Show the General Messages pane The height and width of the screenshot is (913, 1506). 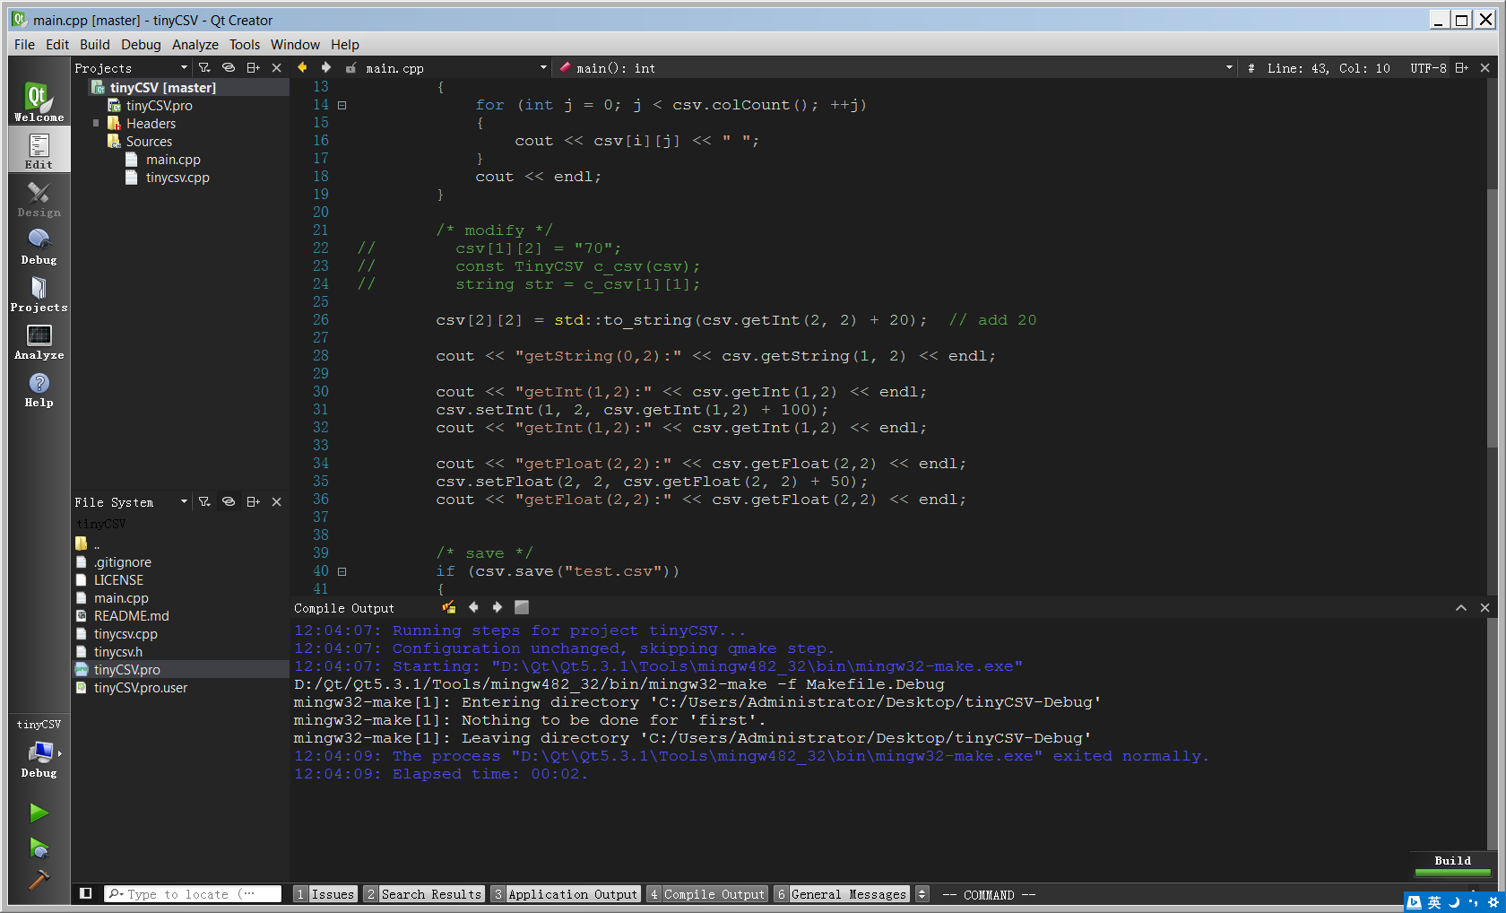click(x=841, y=893)
